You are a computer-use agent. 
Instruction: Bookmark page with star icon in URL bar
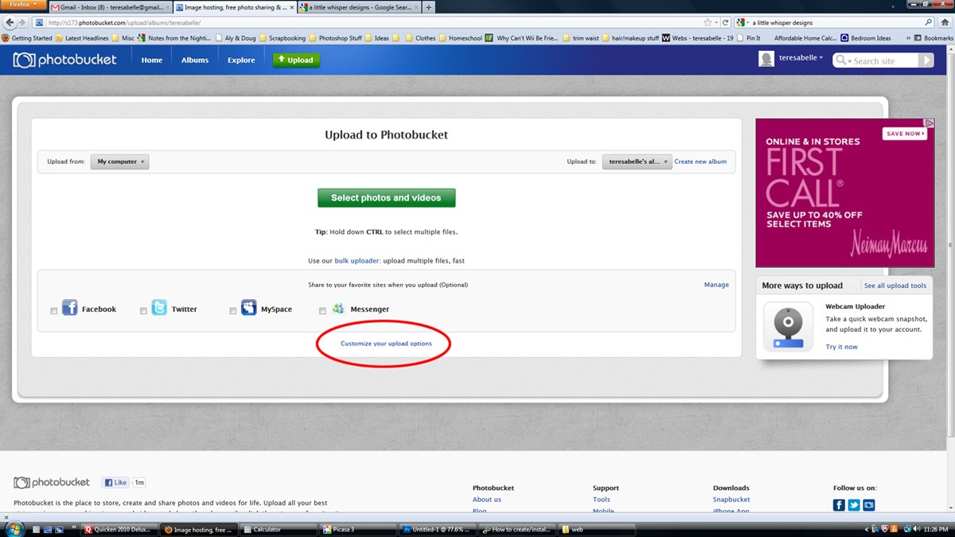[707, 22]
